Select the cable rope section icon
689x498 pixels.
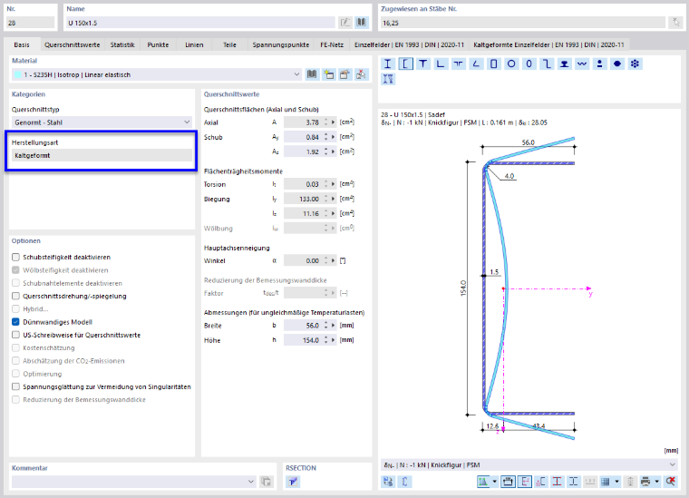[635, 63]
